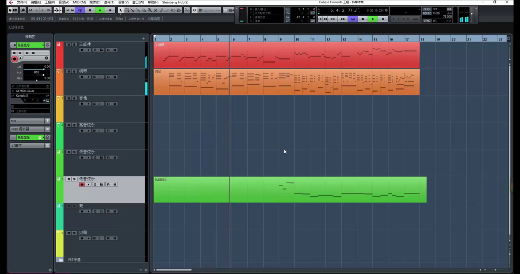Solo the 钢琴 track
The image size is (520, 274).
(x=74, y=71)
